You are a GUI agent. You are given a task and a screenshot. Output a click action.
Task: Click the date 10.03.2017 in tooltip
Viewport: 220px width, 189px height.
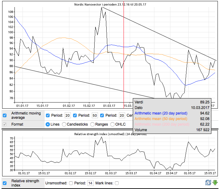click(200, 108)
